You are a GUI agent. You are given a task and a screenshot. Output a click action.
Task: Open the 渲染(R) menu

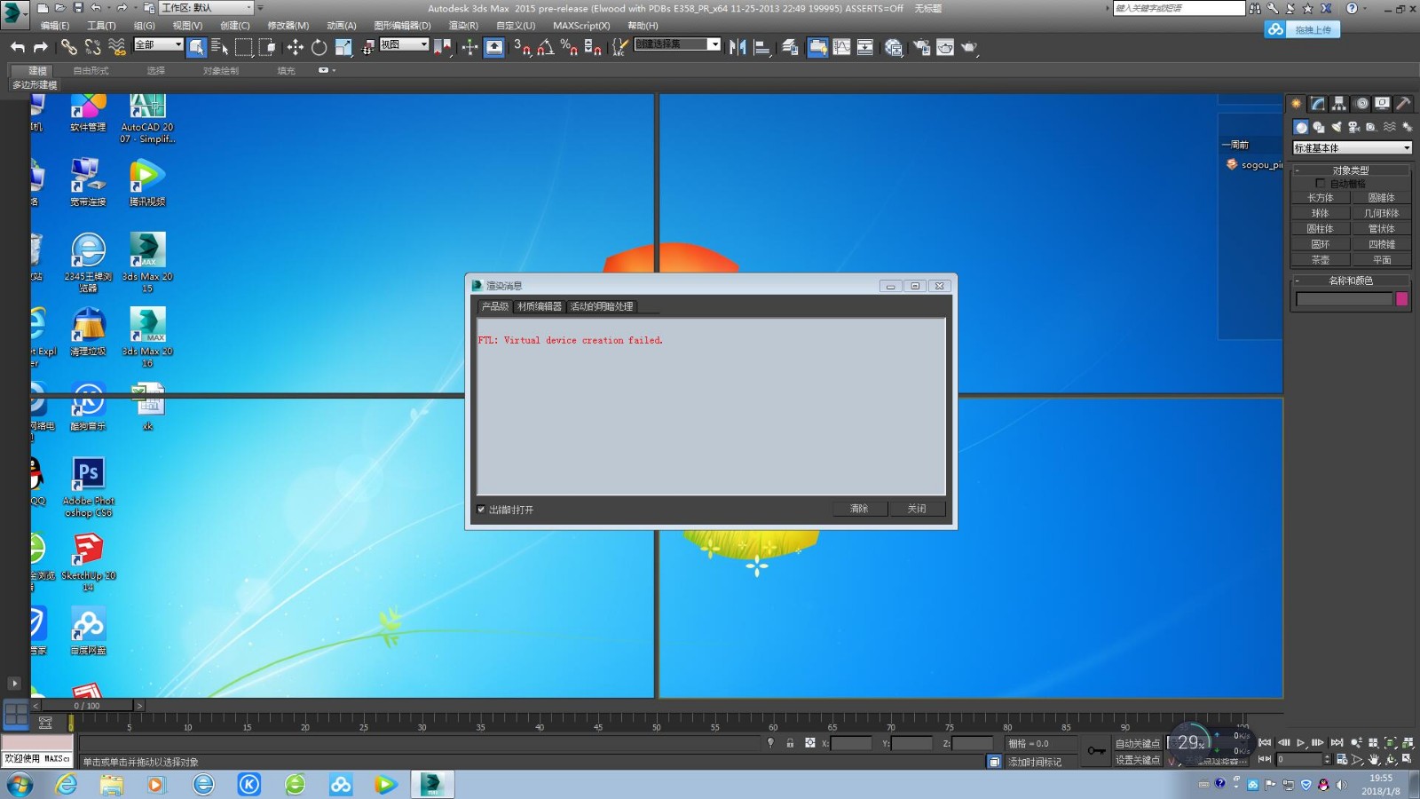coord(463,26)
